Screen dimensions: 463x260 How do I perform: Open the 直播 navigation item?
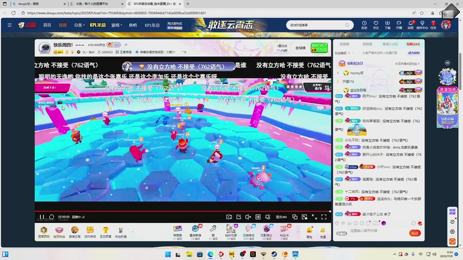[x=63, y=25]
